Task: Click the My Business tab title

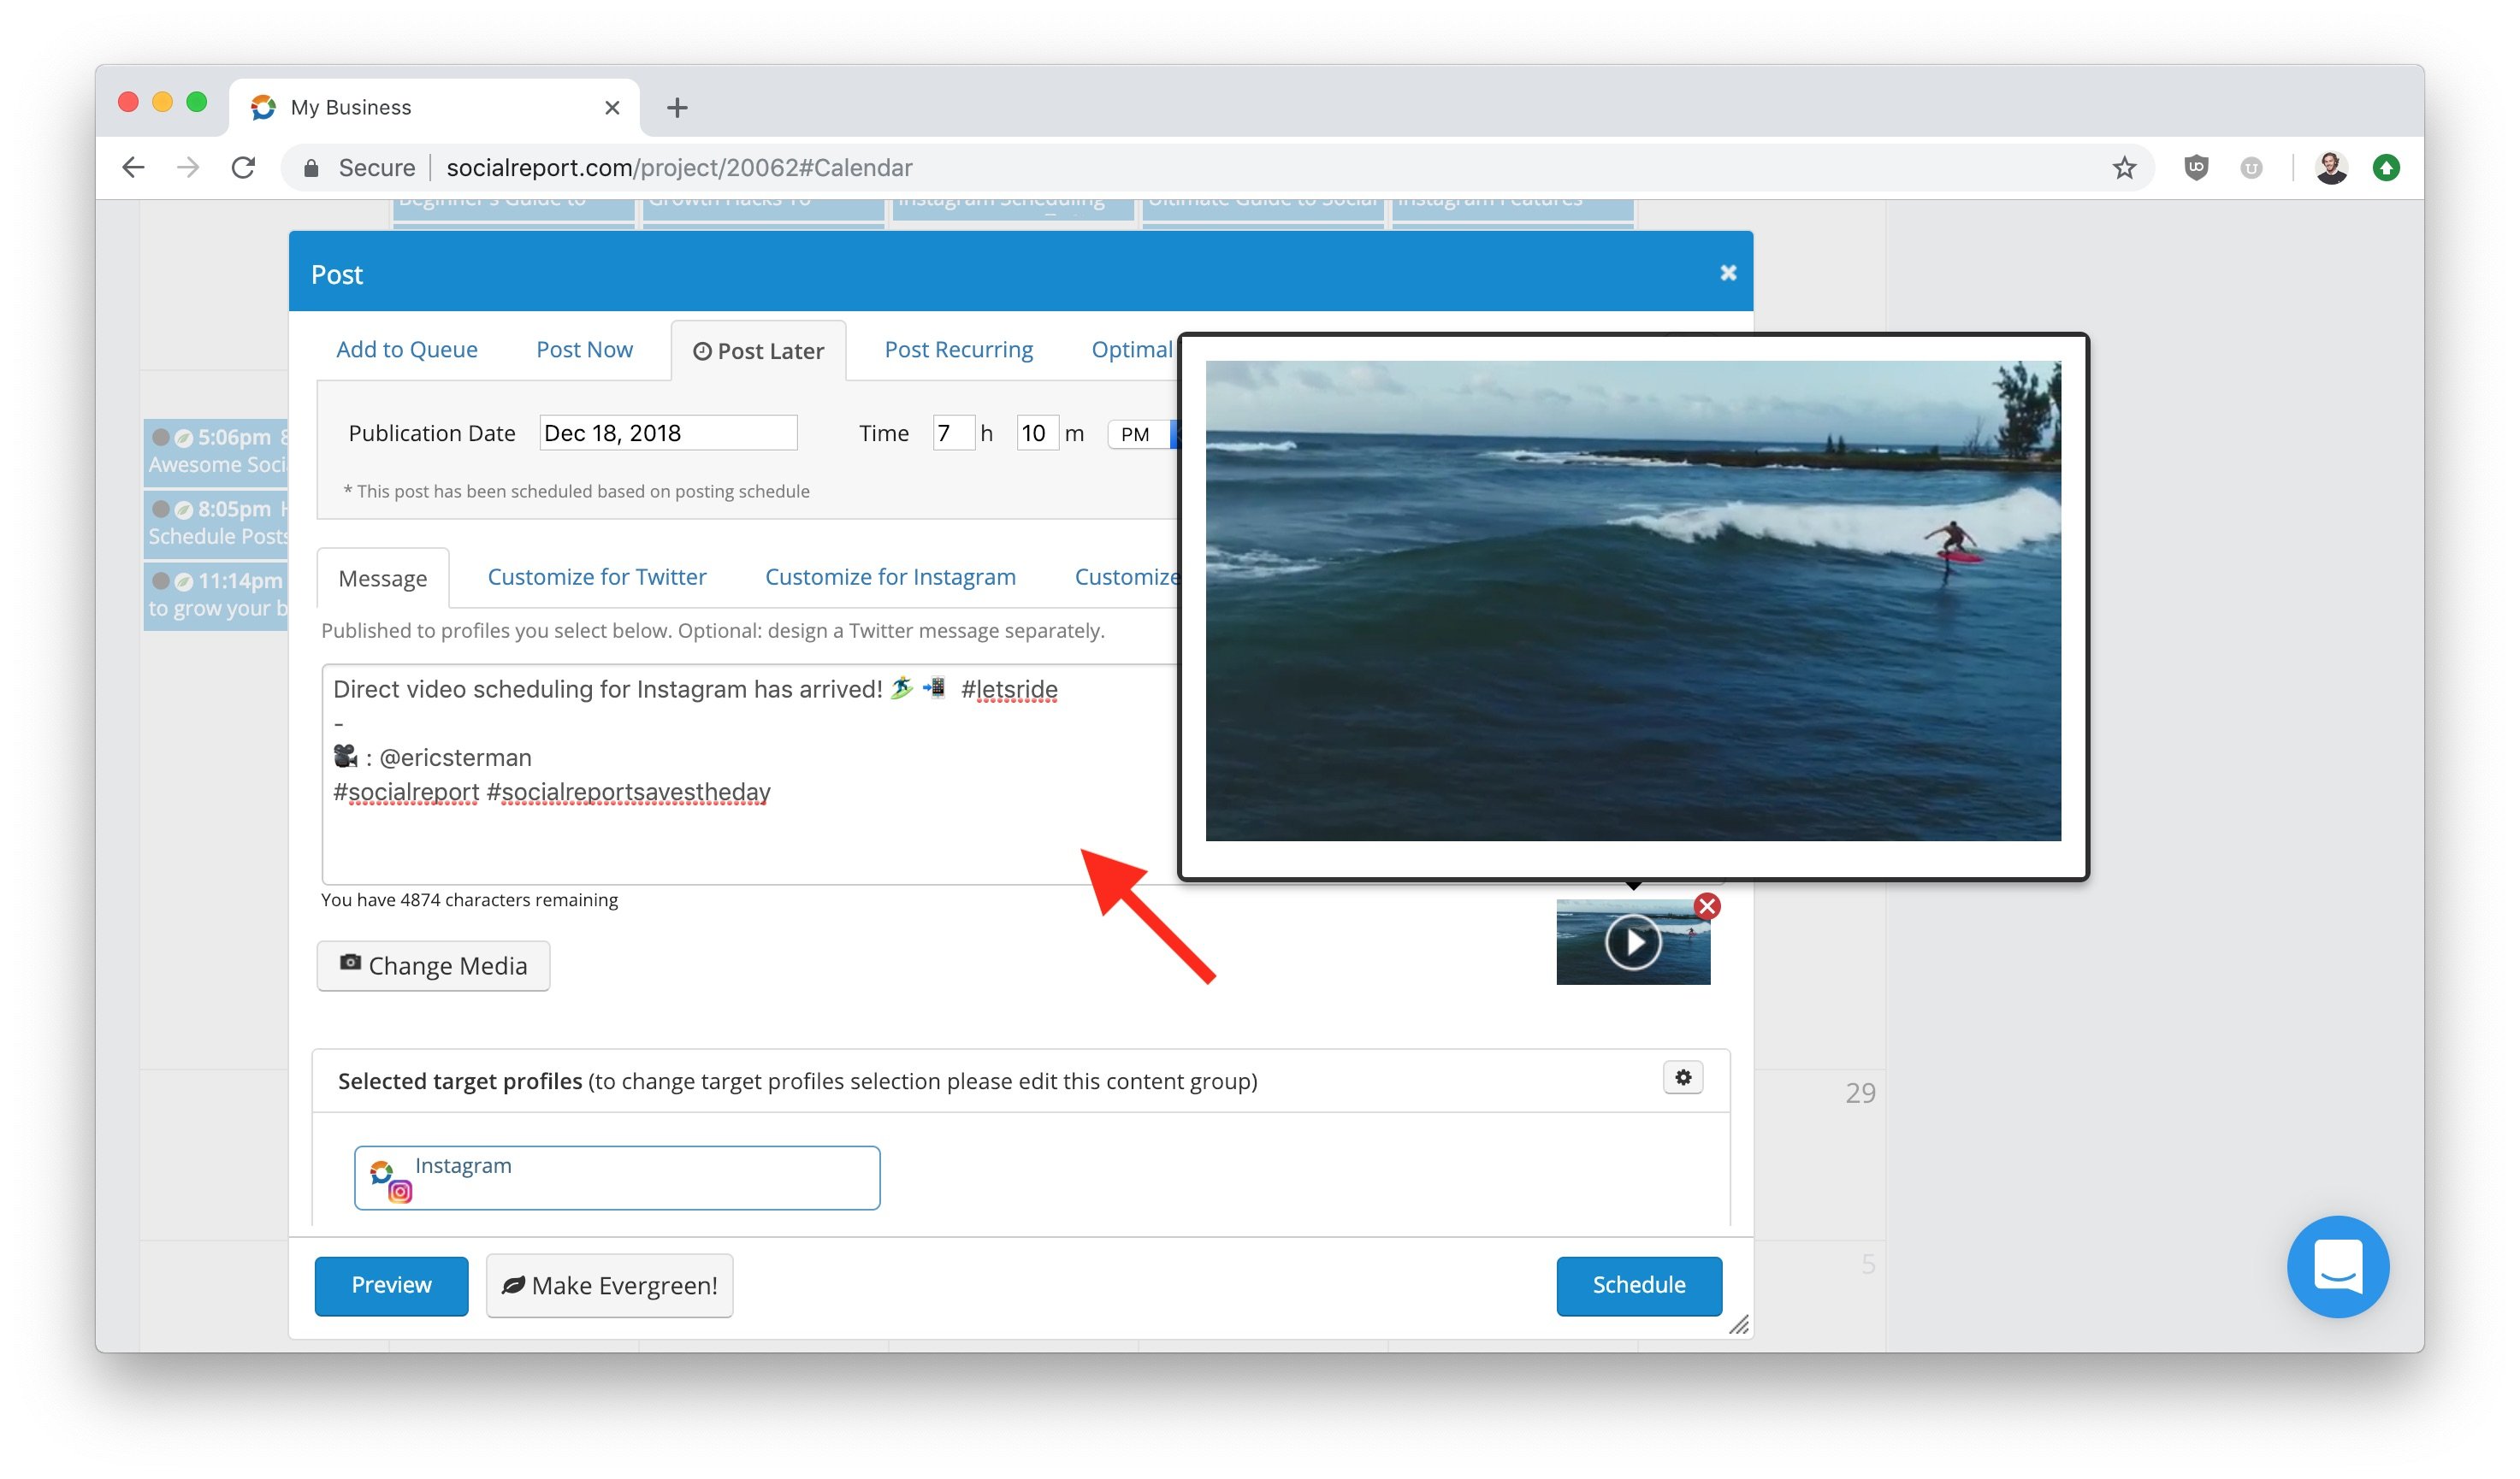Action: (351, 107)
